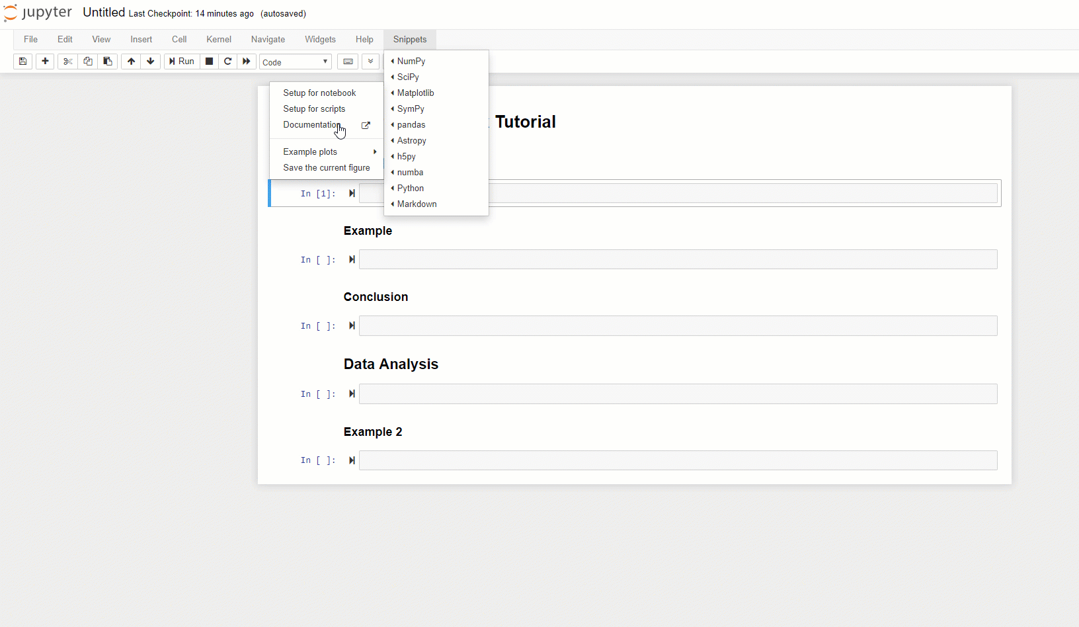Save the notebook with the floppy icon

click(22, 62)
